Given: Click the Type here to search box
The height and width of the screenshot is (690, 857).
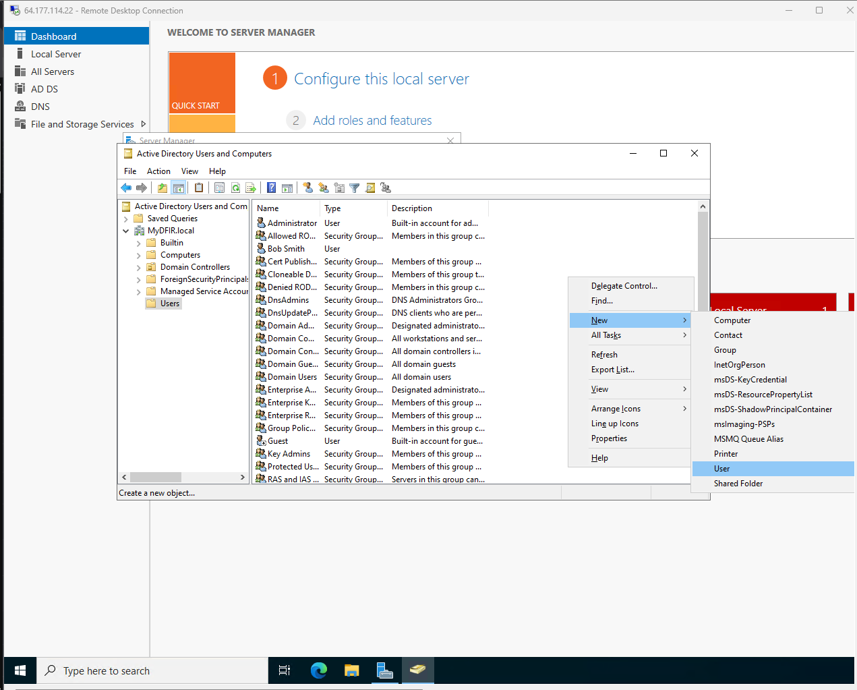Looking at the screenshot, I should click(x=152, y=670).
